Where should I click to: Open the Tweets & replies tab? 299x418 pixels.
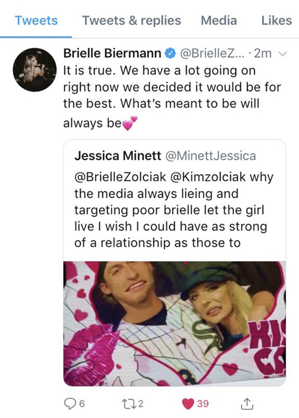[x=132, y=20]
